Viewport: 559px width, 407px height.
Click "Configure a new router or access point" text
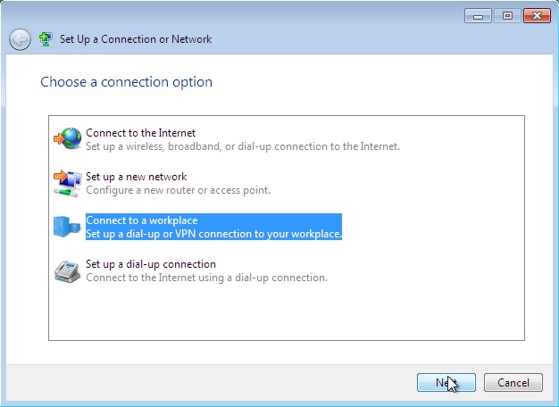[x=178, y=190]
